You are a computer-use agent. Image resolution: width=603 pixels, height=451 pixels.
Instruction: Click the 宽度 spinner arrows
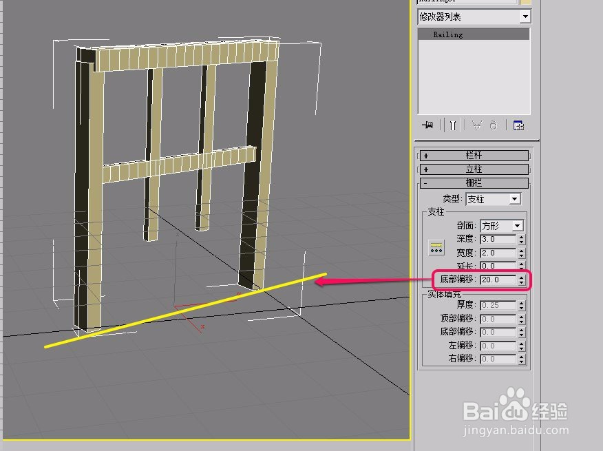coord(522,253)
